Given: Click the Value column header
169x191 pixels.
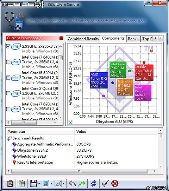Looking at the screenshot, I should [x=116, y=132].
